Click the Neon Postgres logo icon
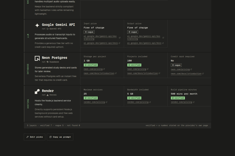 coord(37,58)
